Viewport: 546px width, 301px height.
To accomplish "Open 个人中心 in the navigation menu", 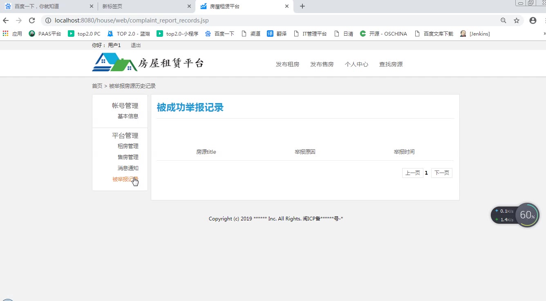I will click(356, 64).
